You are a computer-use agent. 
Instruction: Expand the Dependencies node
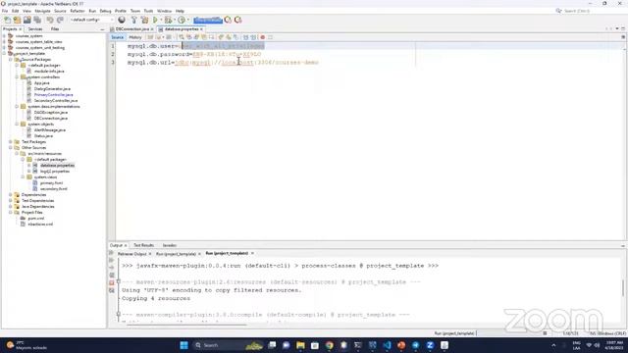(11, 194)
